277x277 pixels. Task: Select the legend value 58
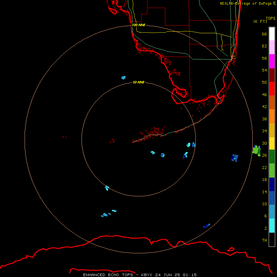coord(264,58)
